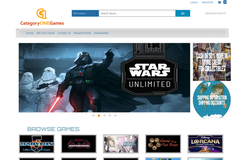Viewport: 245px width, 160px height.
Task: Open the shopping cart icon
Action: pyautogui.click(x=219, y=2)
